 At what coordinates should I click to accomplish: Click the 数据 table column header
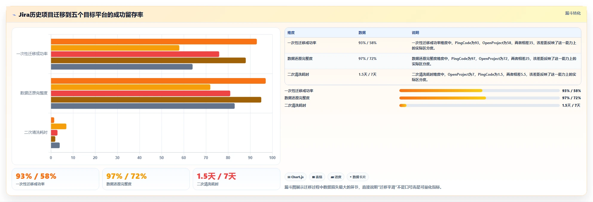coord(362,33)
